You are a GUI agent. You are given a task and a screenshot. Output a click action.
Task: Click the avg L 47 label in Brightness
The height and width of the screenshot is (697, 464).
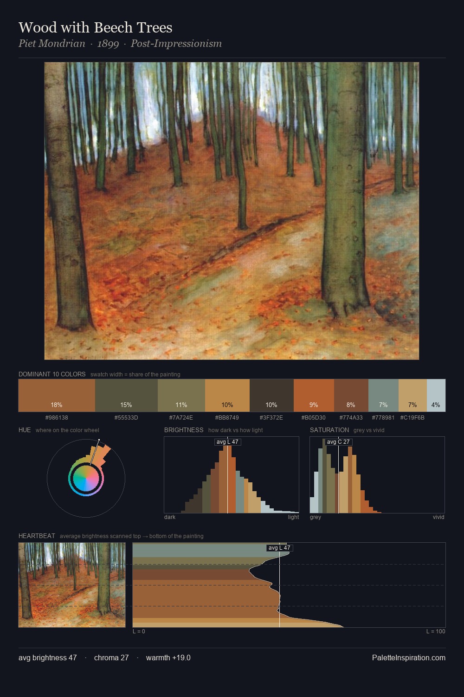click(227, 442)
